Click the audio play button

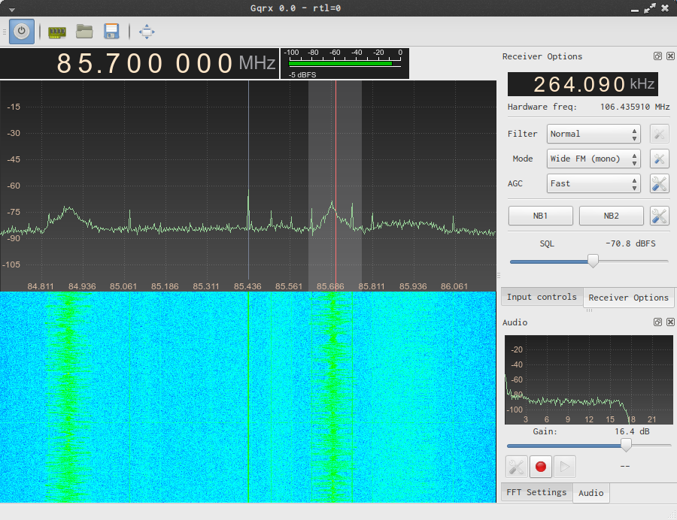pos(565,467)
